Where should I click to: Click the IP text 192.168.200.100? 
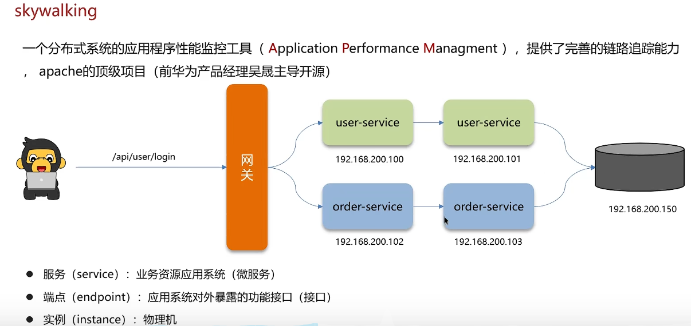click(x=370, y=160)
